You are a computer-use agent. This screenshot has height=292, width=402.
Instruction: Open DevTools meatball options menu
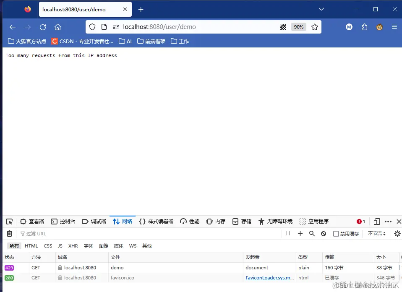pos(388,221)
